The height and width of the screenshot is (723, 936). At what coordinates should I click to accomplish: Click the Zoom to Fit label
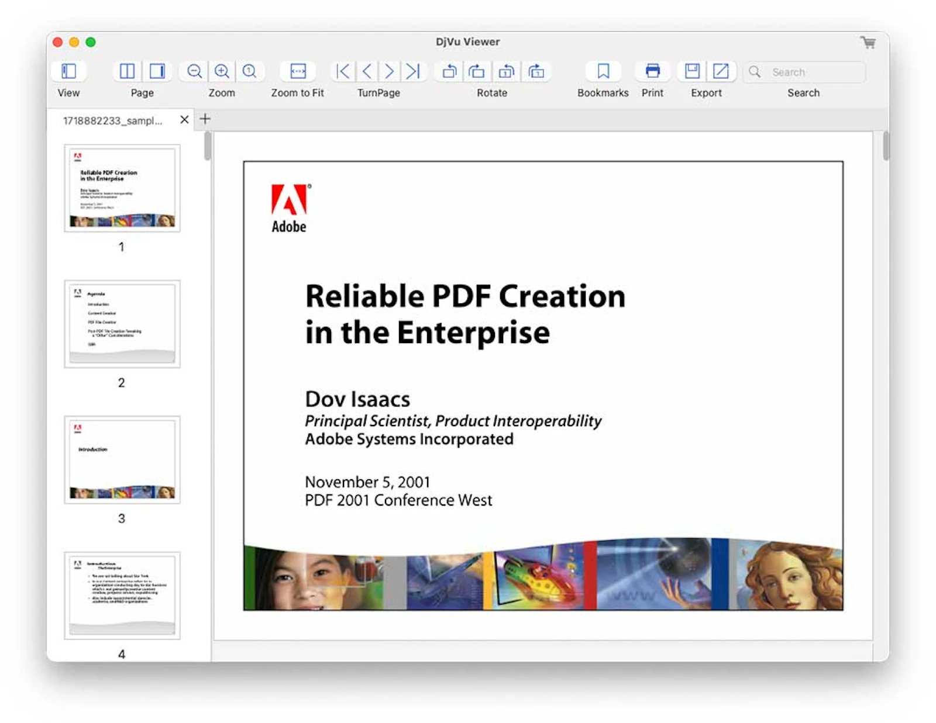(x=297, y=93)
